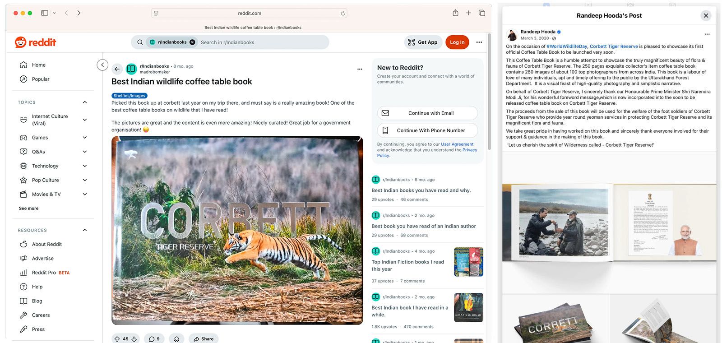
Task: Go back from the post
Action: (117, 69)
